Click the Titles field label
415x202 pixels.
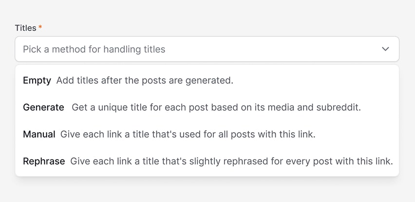25,28
